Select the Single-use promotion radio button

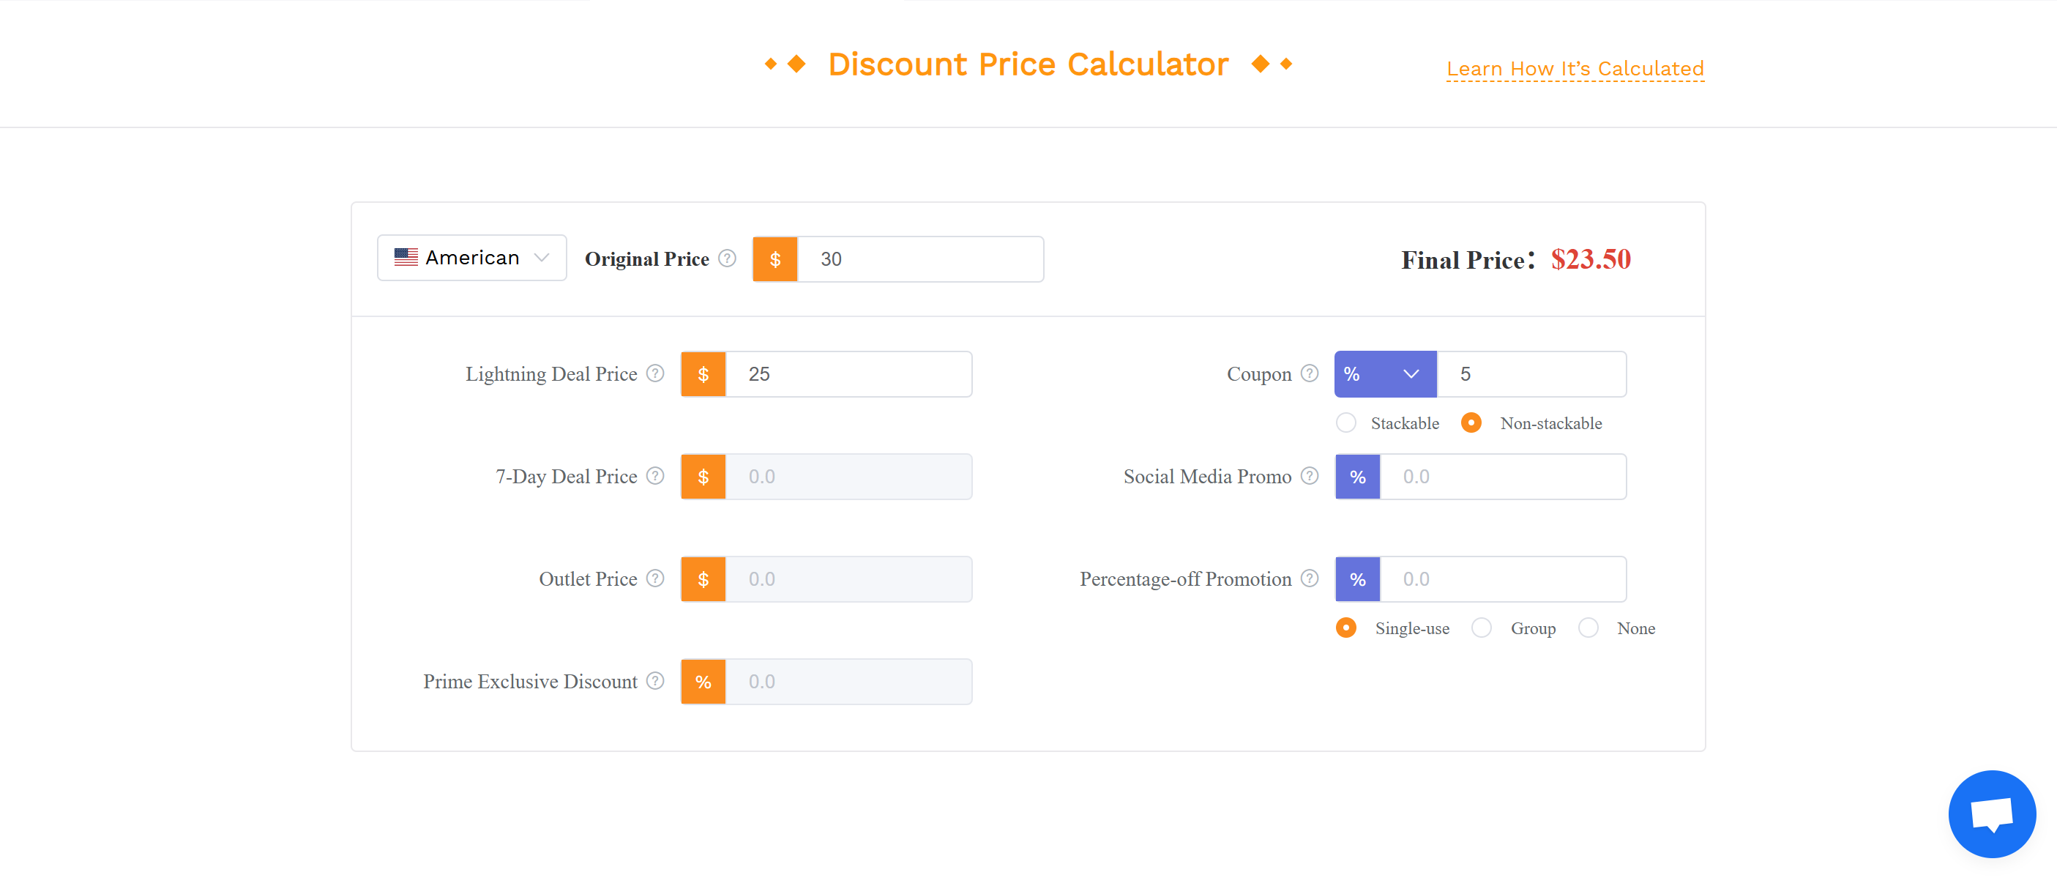[1345, 628]
